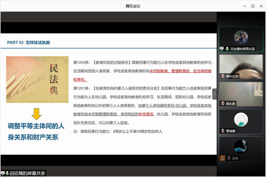This screenshot has width=266, height=177.
Task: Click the microphone icon beside 细水长流
Action: [222, 76]
